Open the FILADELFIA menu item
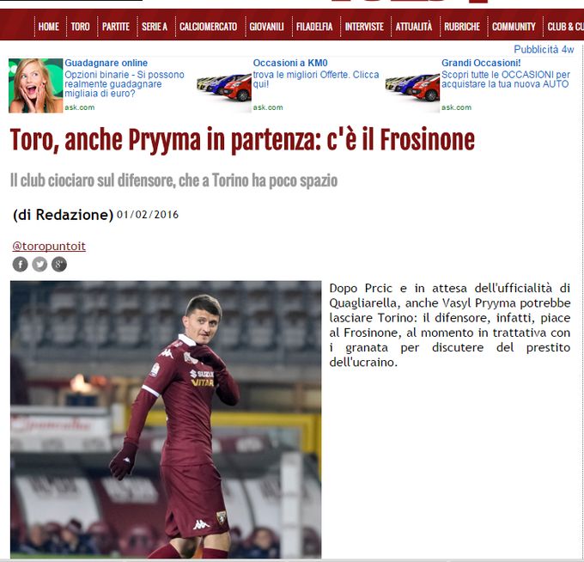584x562 pixels. point(314,27)
